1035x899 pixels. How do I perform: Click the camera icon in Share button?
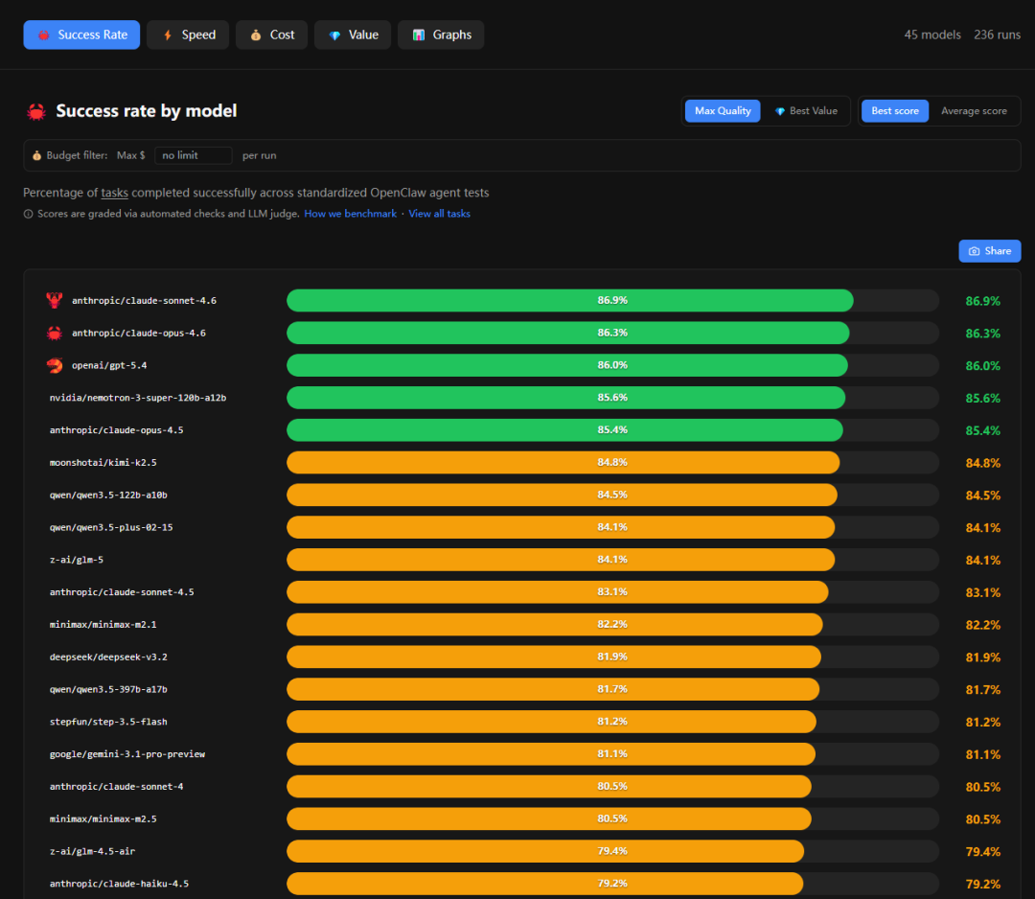pos(974,251)
